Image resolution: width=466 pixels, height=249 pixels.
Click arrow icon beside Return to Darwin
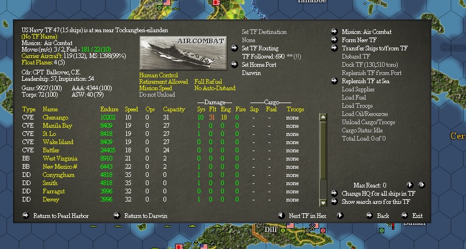point(117,216)
